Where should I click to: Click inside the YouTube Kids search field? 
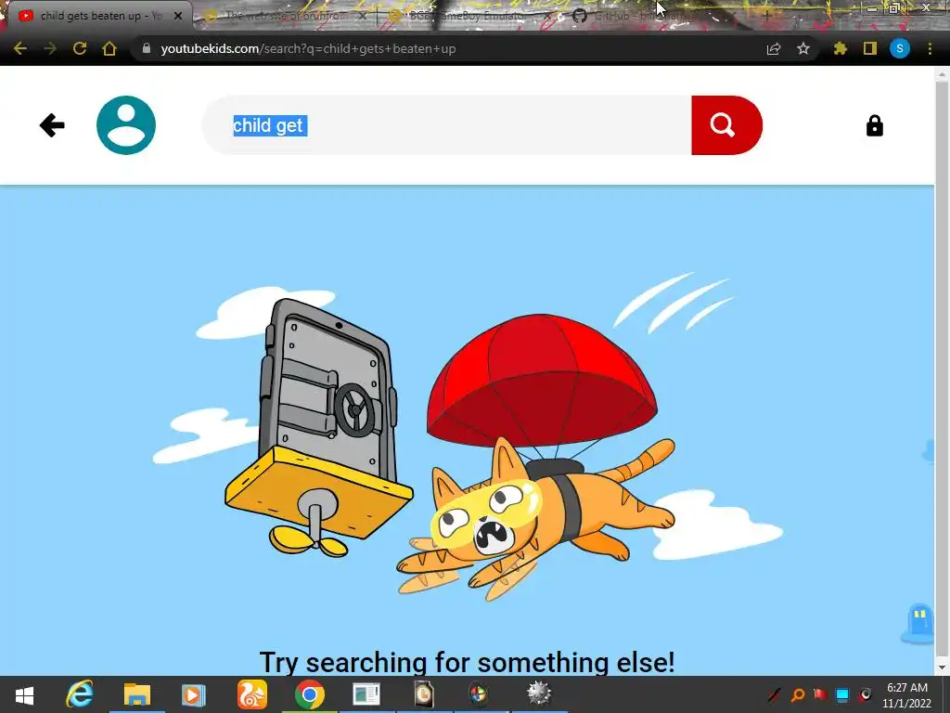pyautogui.click(x=447, y=125)
